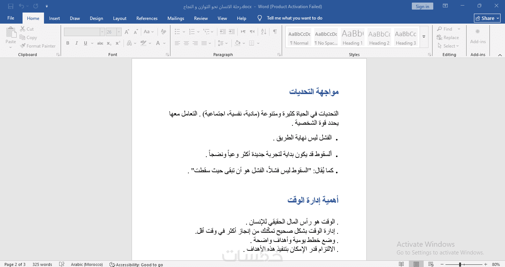The width and height of the screenshot is (505, 267).
Task: Expand the Styles gallery More arrow
Action: pyautogui.click(x=424, y=37)
